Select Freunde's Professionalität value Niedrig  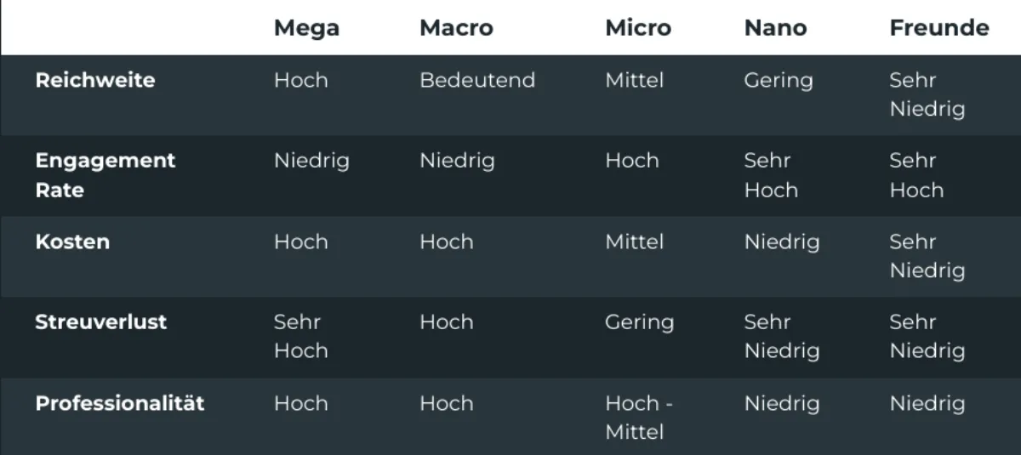(927, 403)
